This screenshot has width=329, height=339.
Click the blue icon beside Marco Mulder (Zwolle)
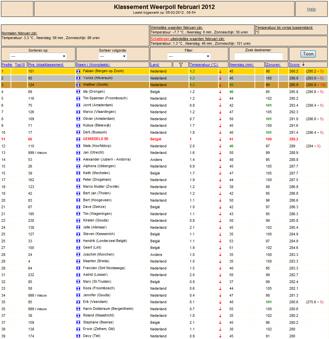click(x=78, y=187)
